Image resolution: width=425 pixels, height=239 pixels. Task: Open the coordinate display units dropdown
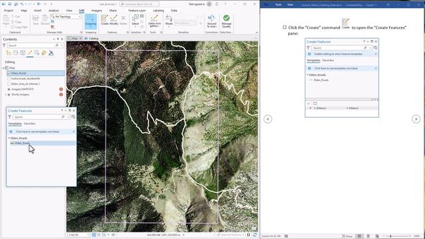pyautogui.click(x=184, y=234)
